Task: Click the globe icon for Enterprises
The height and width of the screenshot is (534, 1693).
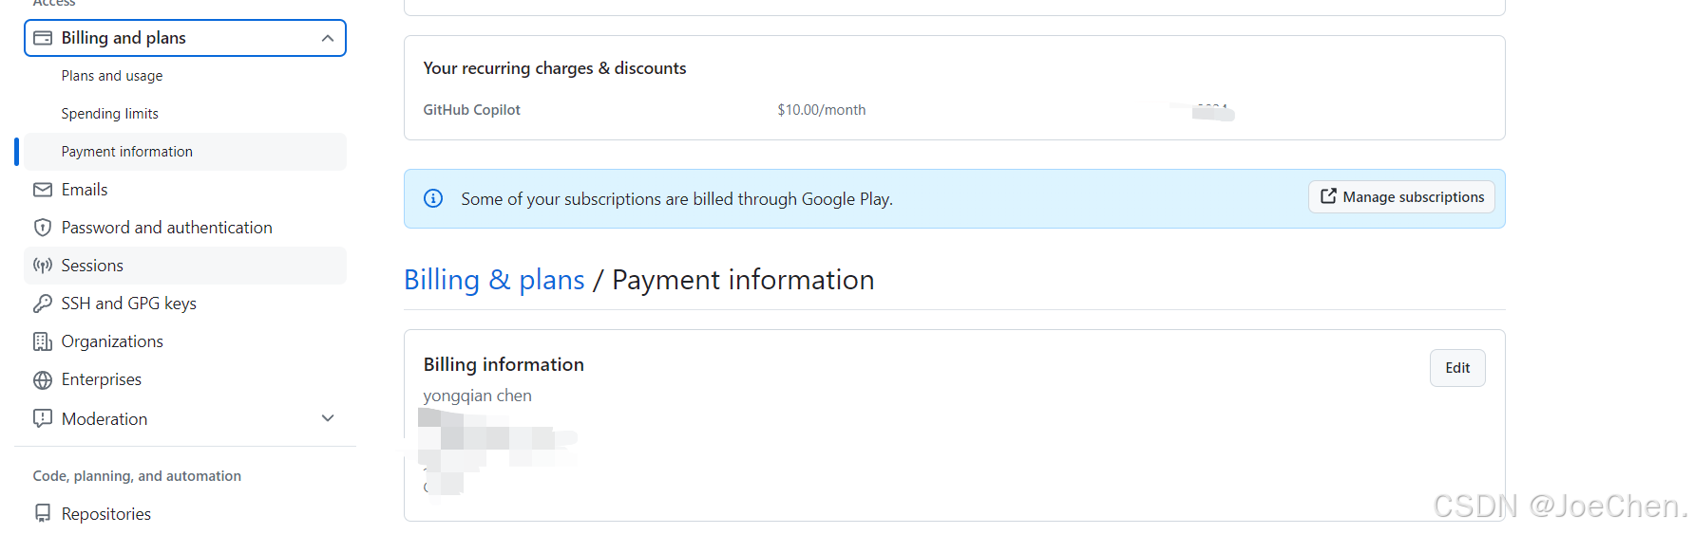Action: click(43, 380)
